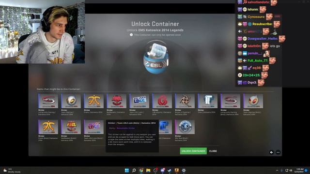Click chat username Full_Auto_77
The width and height of the screenshot is (310, 174).
[x=258, y=60]
